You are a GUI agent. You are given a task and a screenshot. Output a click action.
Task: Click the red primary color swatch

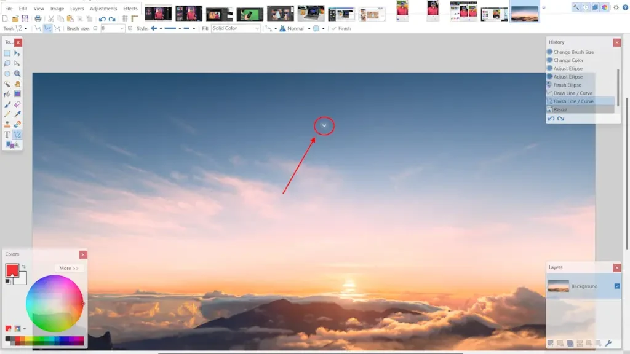coord(12,270)
